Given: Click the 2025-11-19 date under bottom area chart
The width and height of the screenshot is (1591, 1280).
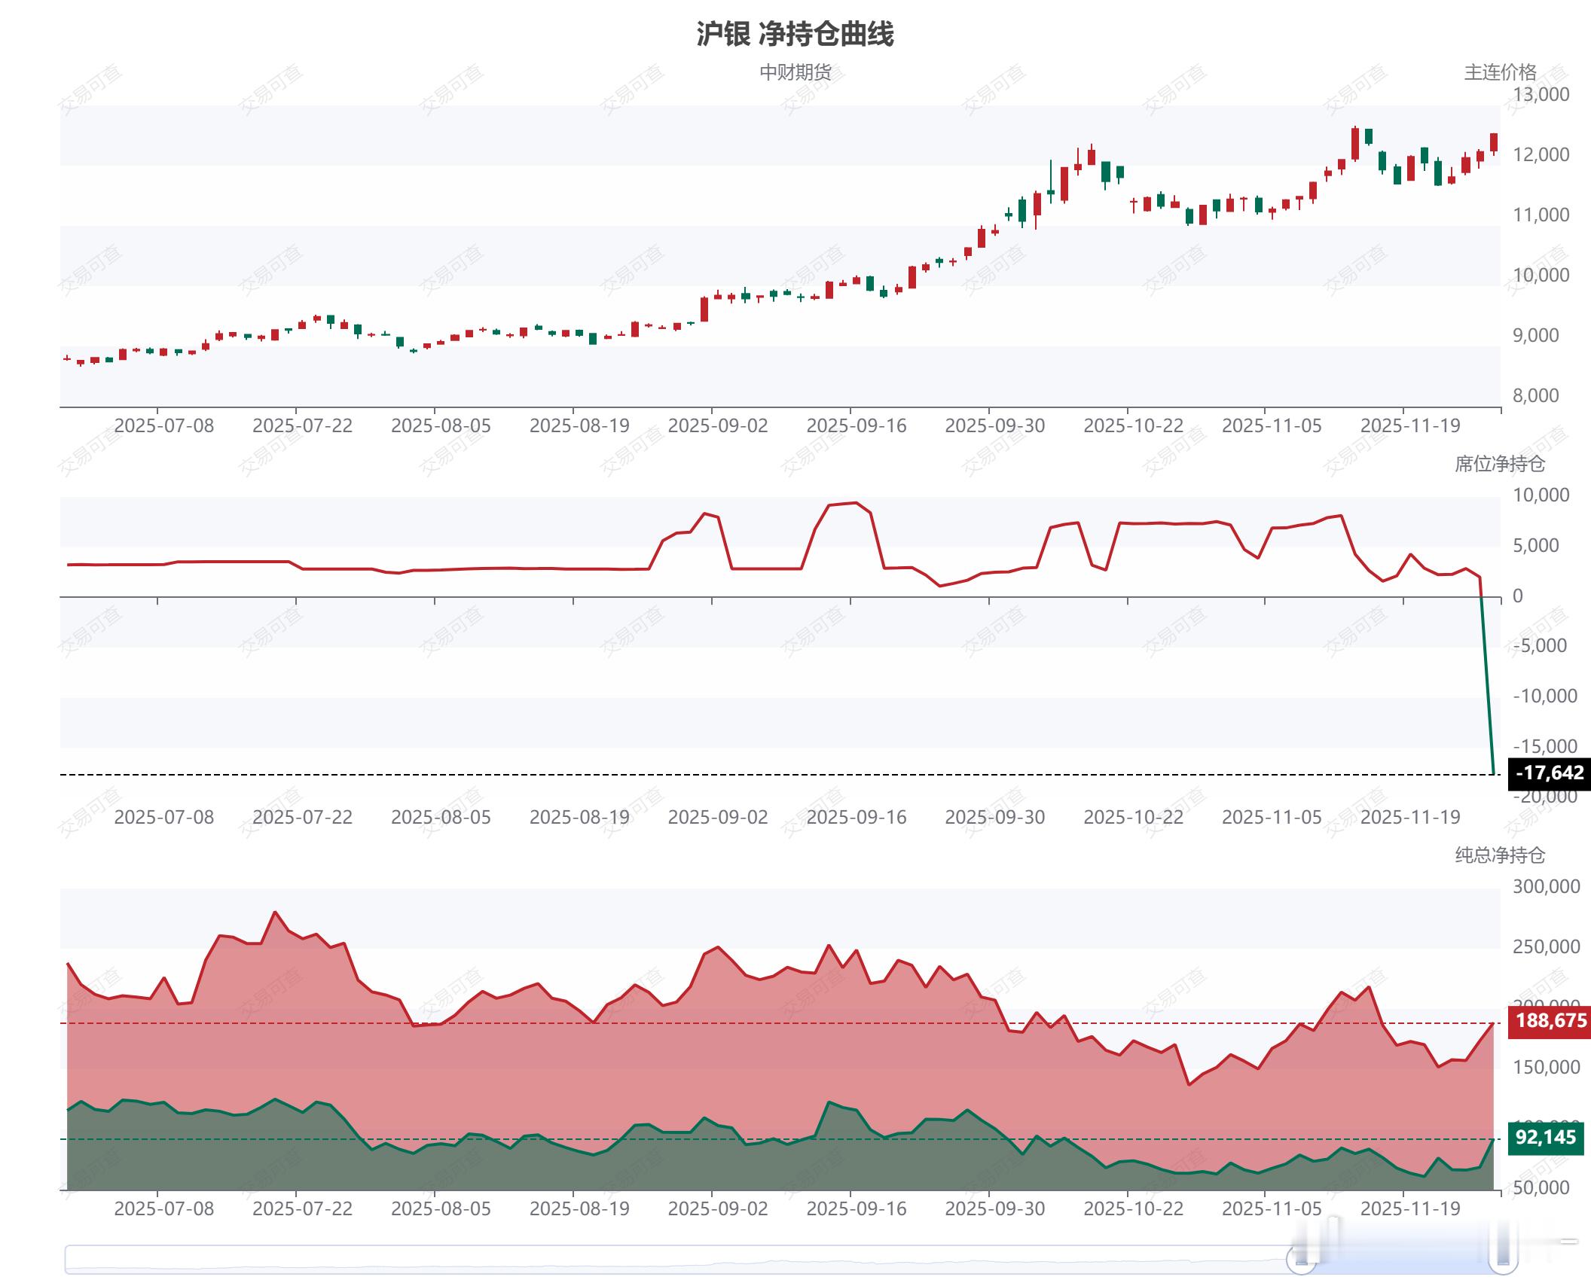Looking at the screenshot, I should point(1409,1209).
